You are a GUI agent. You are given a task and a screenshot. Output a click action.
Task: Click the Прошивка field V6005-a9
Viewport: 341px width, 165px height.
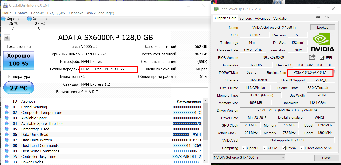[109, 47]
